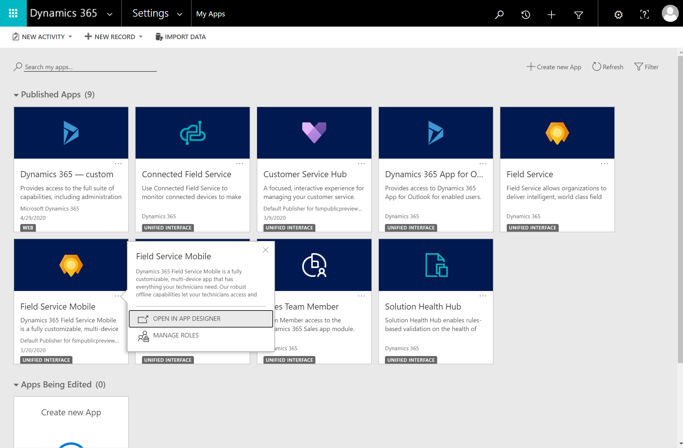Click the WEB badge on Dynamics 365 — custom

click(28, 228)
